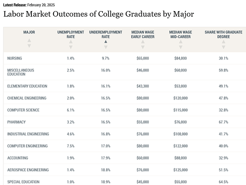The width and height of the screenshot is (246, 185).
Task: Click Median Wage Mid-Career descending arrow
Action: click(181, 47)
